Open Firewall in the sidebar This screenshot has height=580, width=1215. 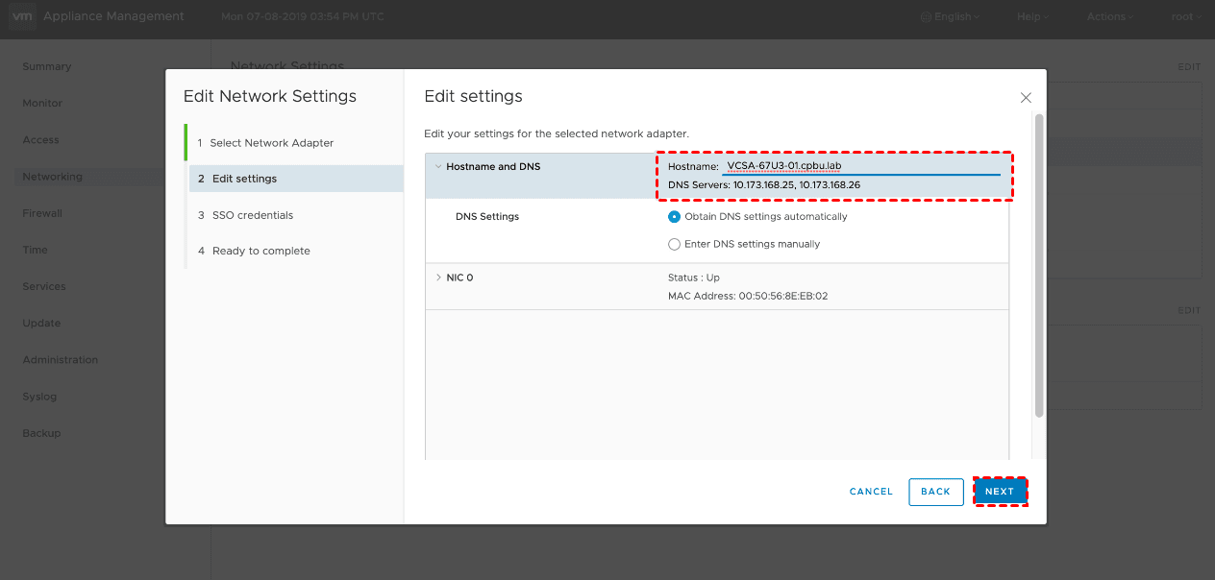(42, 213)
